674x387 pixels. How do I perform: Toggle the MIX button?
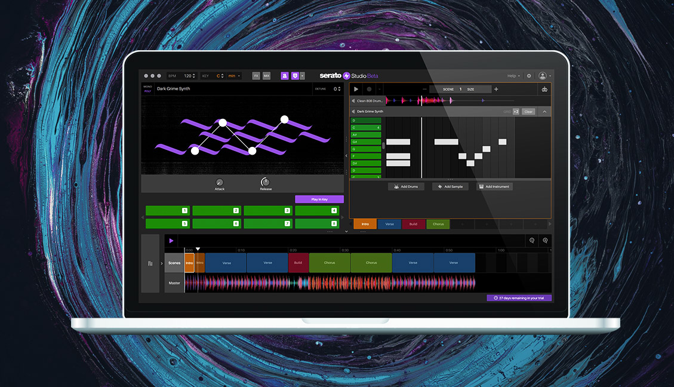[x=266, y=76]
